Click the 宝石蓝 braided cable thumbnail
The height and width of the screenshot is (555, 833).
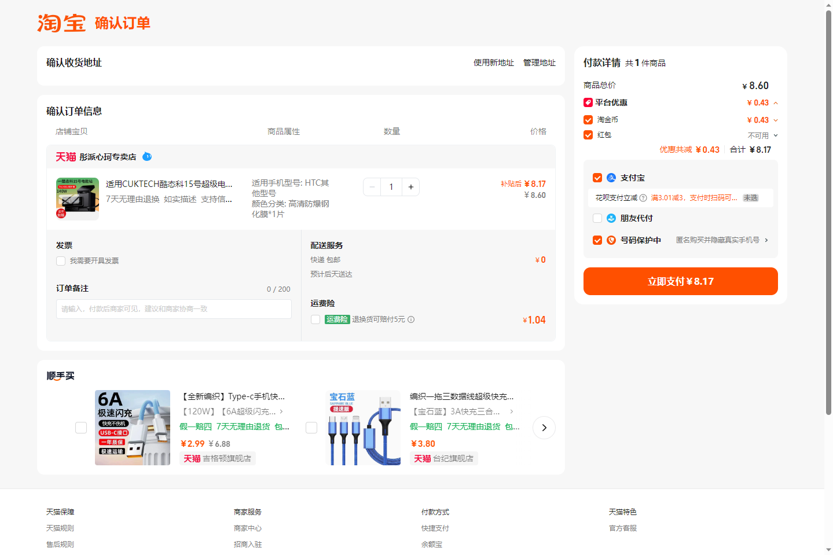pos(363,428)
